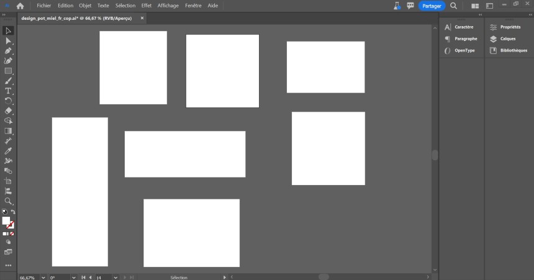Select the Type tool

pos(8,91)
